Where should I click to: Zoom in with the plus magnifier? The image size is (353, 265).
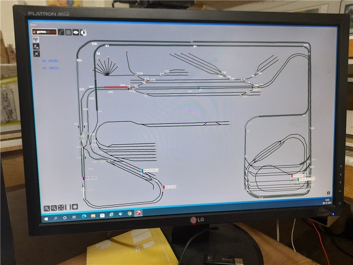[47, 208]
